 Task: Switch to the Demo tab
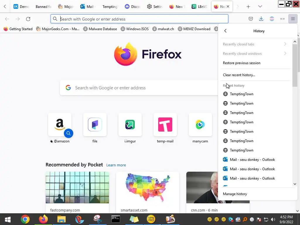tap(21, 7)
